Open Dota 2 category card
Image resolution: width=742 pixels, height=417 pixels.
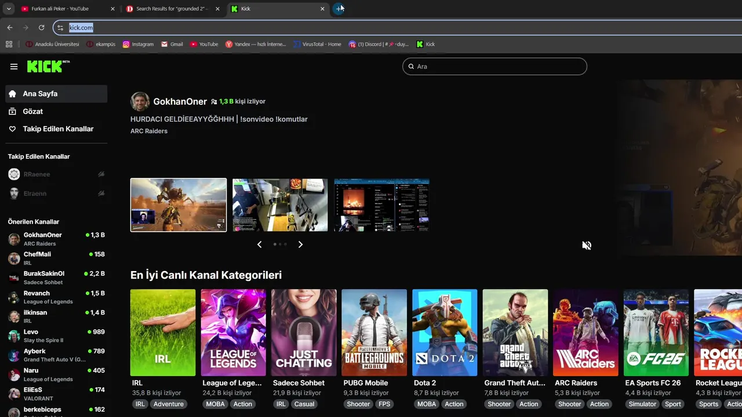click(445, 332)
